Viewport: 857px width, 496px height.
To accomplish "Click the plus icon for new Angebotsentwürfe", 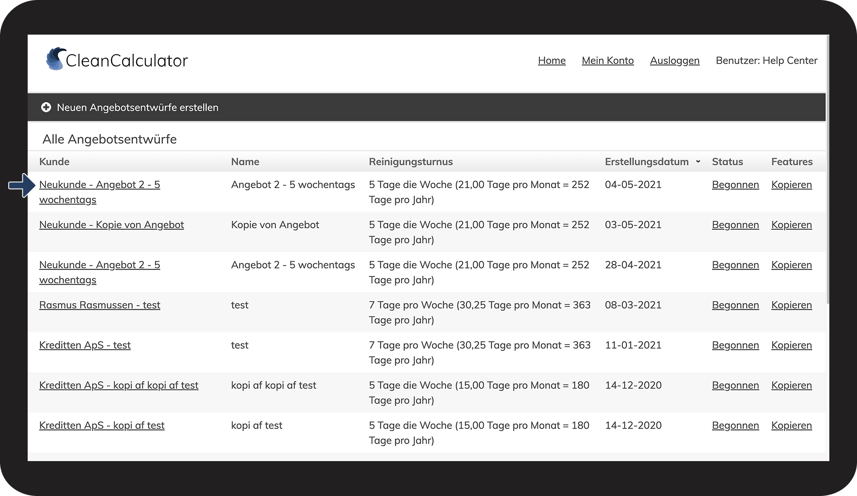I will (x=46, y=107).
